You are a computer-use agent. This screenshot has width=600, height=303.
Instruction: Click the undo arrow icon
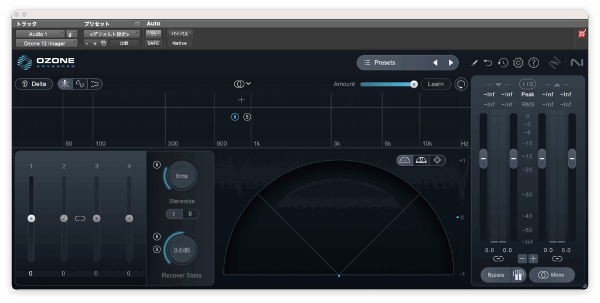coord(488,63)
